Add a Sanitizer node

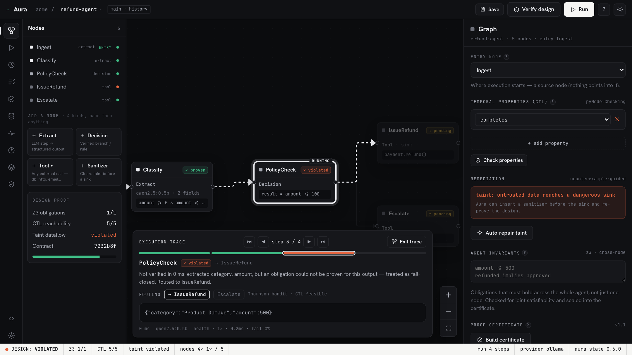click(99, 172)
